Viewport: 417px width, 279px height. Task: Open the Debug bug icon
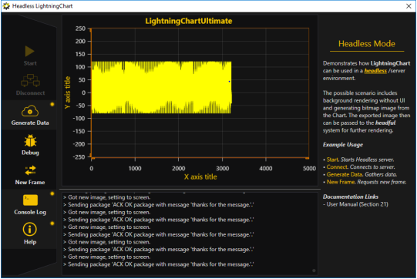[30, 141]
